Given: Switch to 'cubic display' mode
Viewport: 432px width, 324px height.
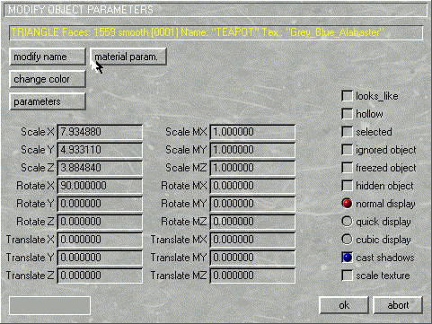Looking at the screenshot, I should 347,240.
